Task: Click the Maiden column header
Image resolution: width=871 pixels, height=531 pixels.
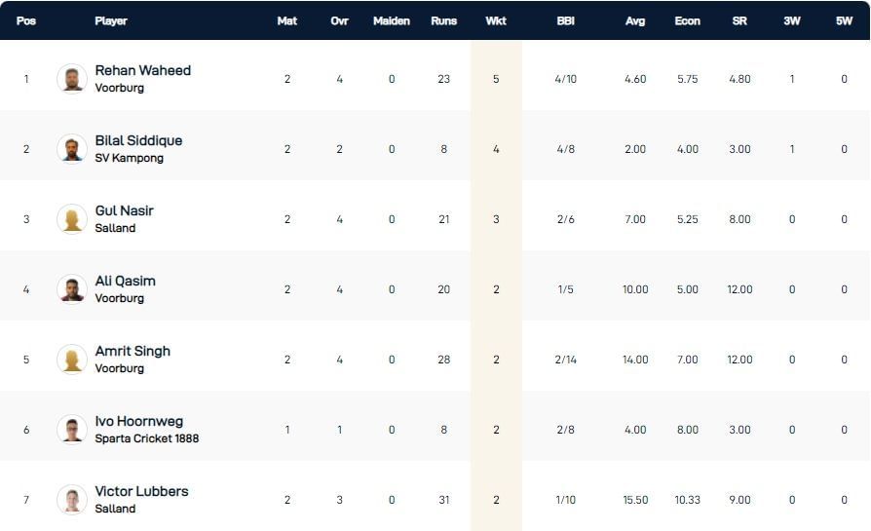Action: point(392,20)
